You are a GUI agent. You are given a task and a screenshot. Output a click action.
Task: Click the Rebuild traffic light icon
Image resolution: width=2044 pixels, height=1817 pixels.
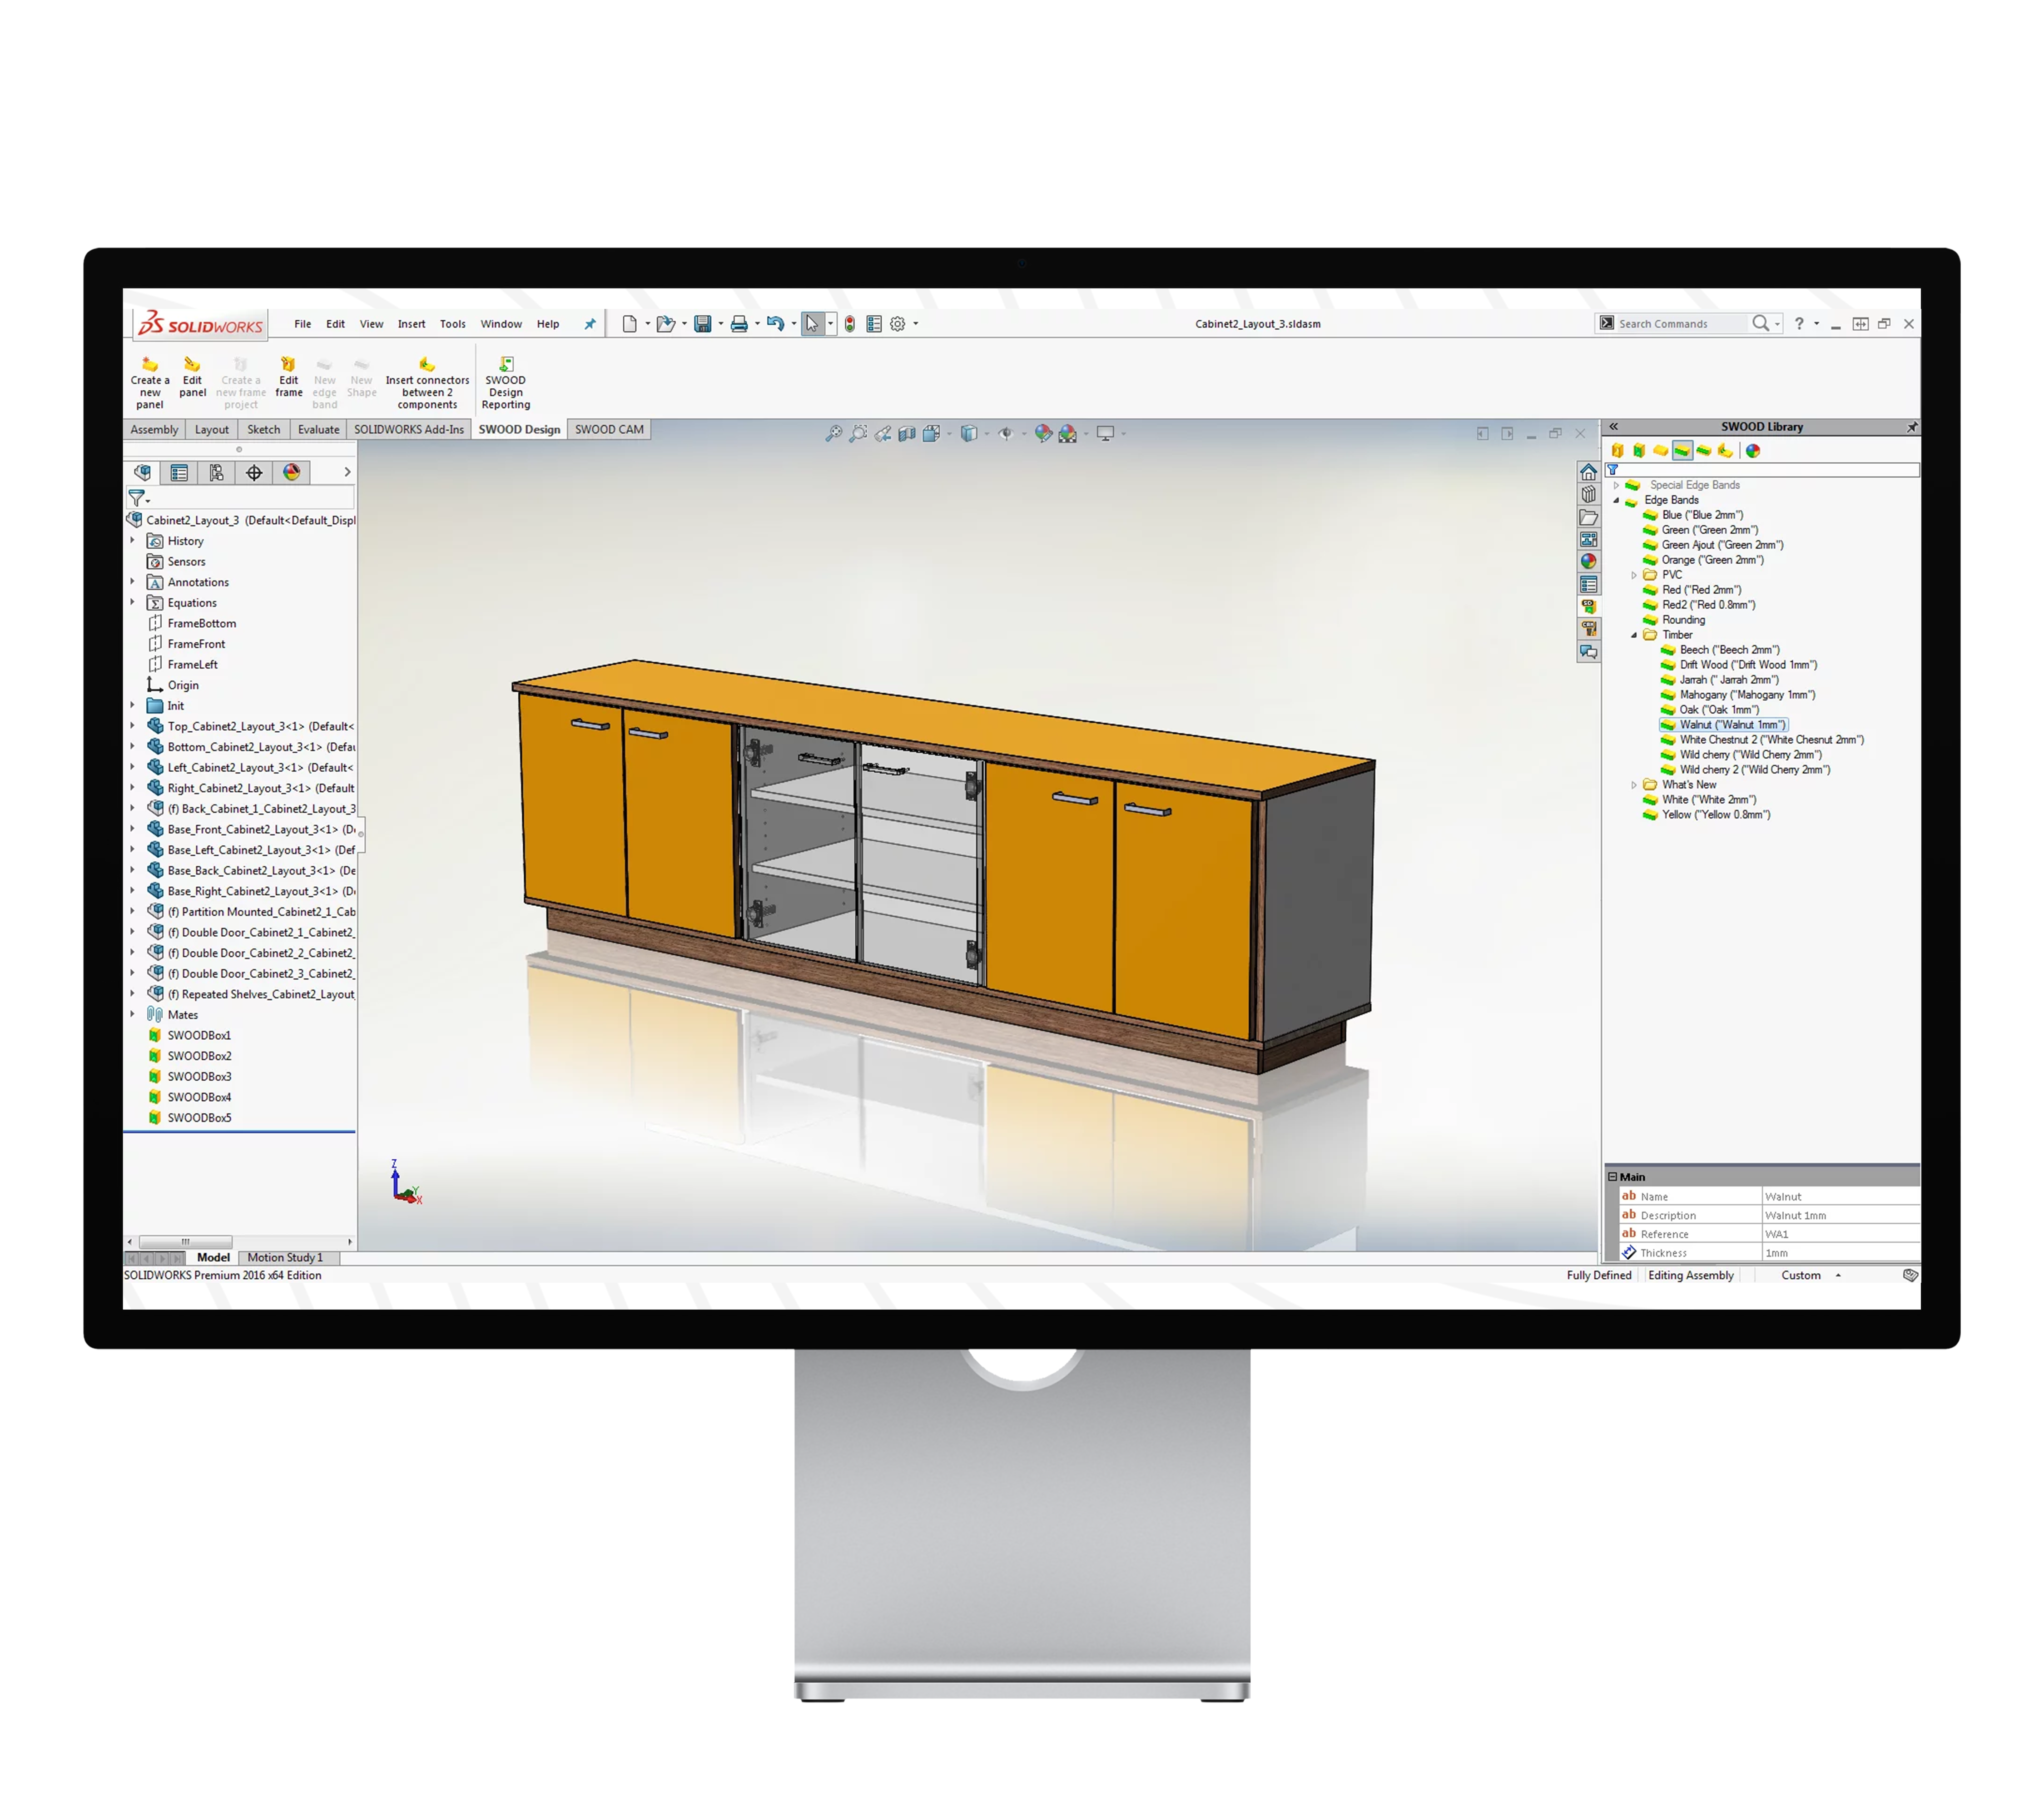click(849, 324)
